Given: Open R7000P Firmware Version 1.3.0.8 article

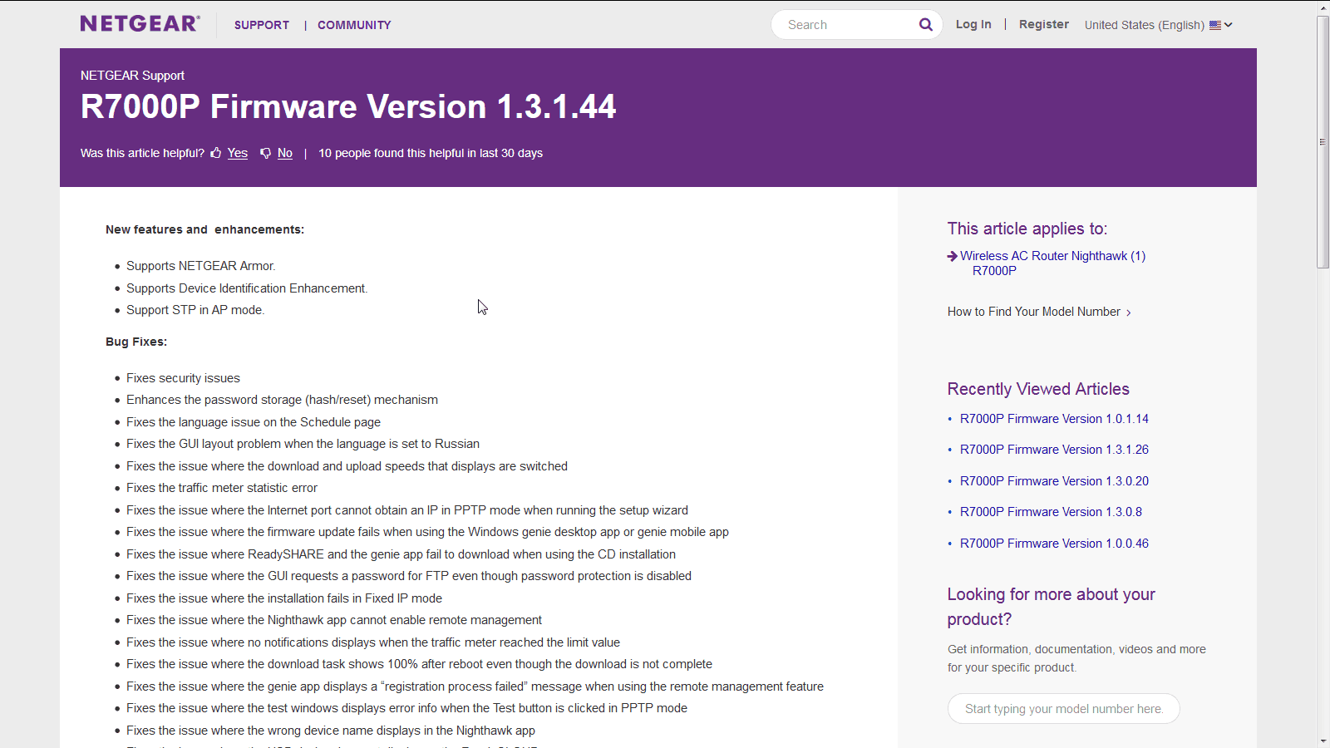Looking at the screenshot, I should click(x=1051, y=512).
